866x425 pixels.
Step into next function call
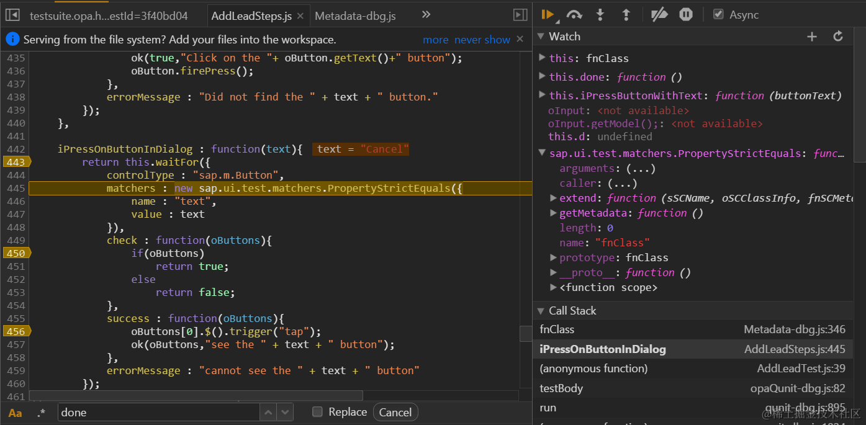coord(600,14)
